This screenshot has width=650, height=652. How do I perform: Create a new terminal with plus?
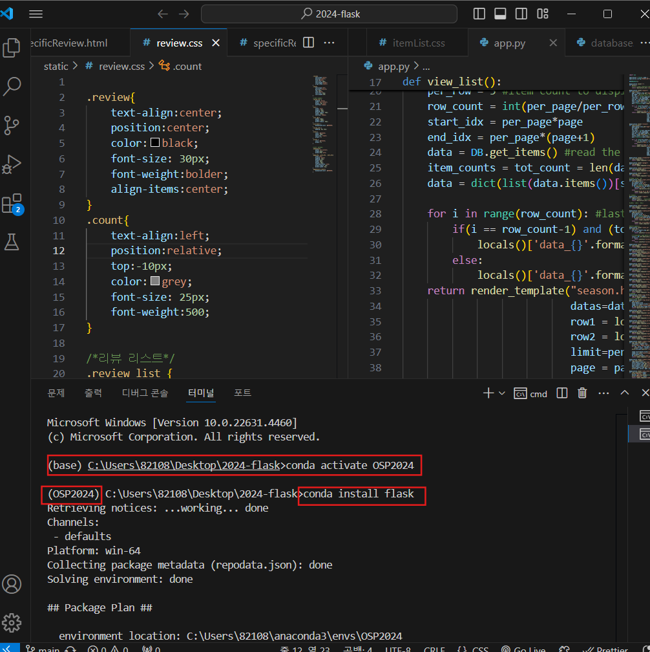tap(488, 393)
